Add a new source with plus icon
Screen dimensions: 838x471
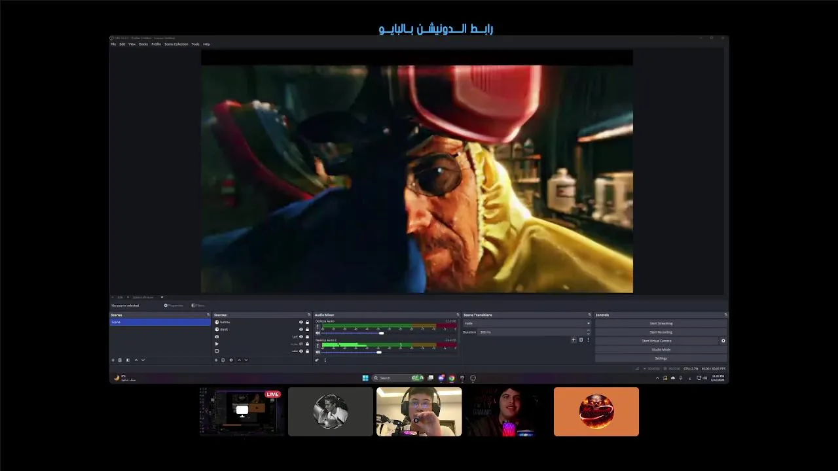216,360
